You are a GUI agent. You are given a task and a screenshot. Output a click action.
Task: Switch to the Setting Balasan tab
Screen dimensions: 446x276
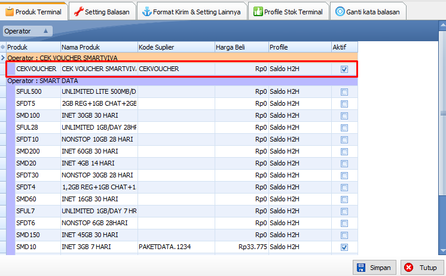102,12
